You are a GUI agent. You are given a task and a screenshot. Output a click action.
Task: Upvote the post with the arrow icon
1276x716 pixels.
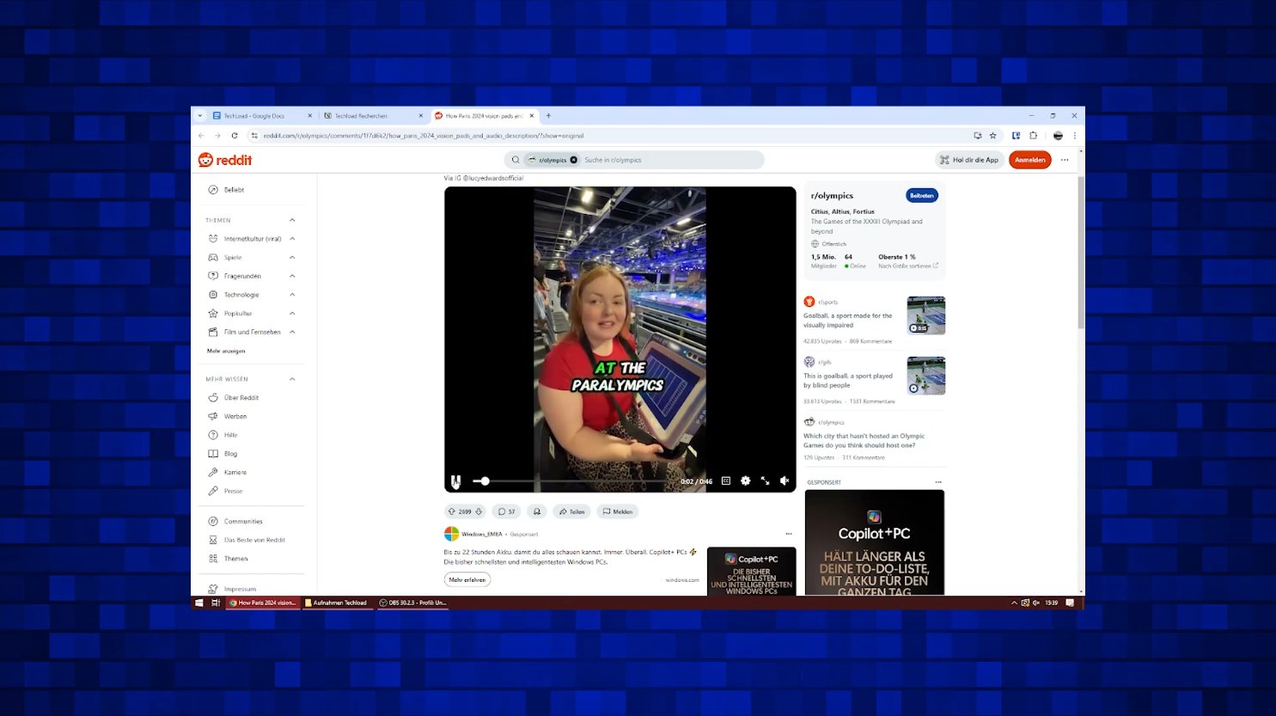click(452, 511)
